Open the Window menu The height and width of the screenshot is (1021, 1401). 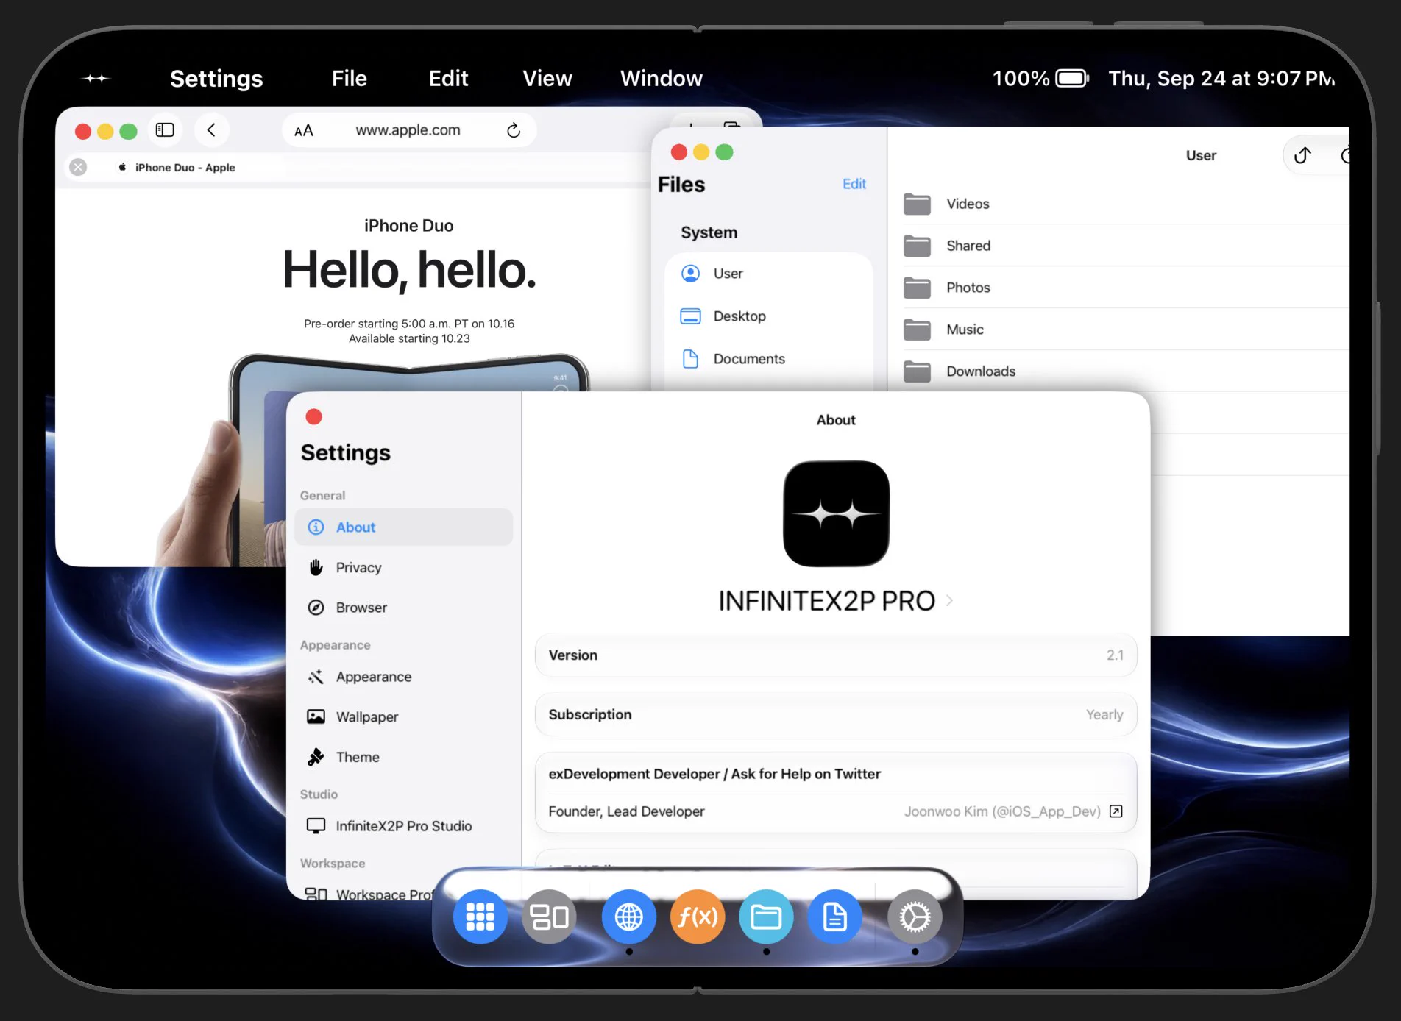point(661,78)
